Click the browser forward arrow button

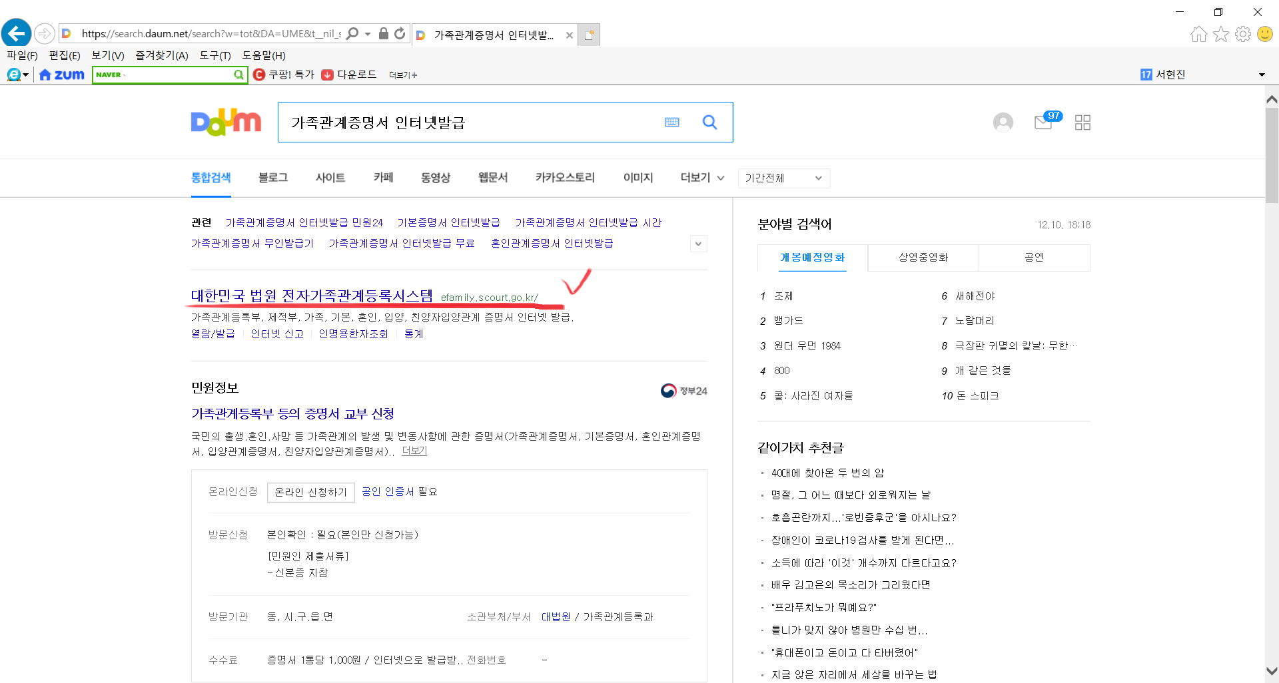pos(44,33)
